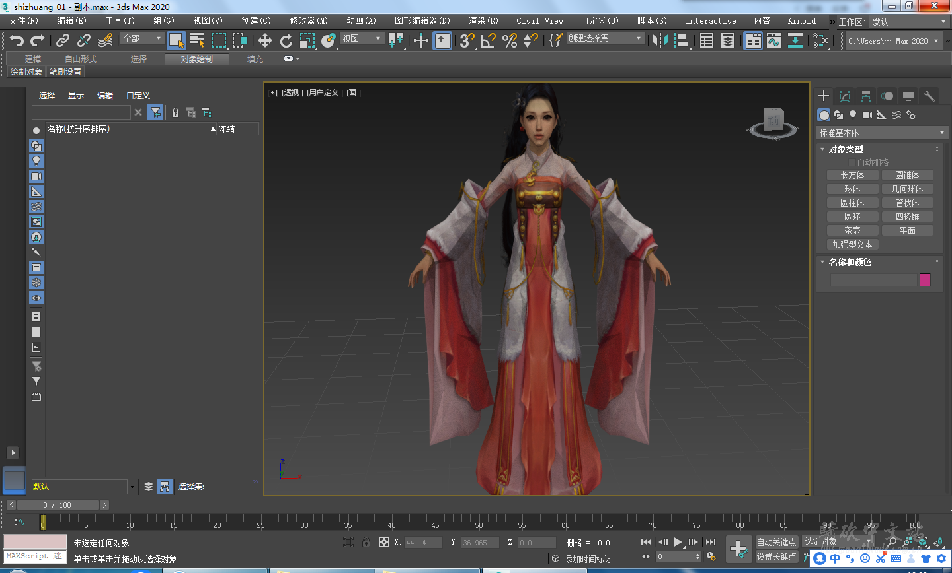The height and width of the screenshot is (573, 952).
Task: Switch to 填充 ribbon tab
Action: pyautogui.click(x=255, y=59)
